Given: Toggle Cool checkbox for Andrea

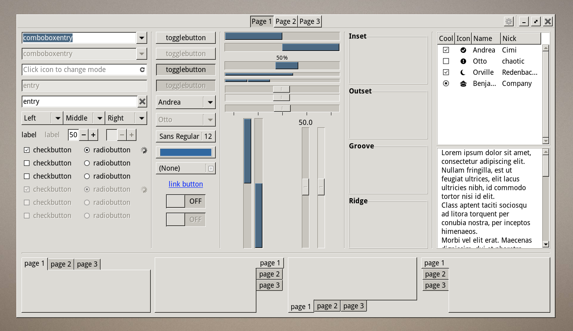Looking at the screenshot, I should point(446,50).
